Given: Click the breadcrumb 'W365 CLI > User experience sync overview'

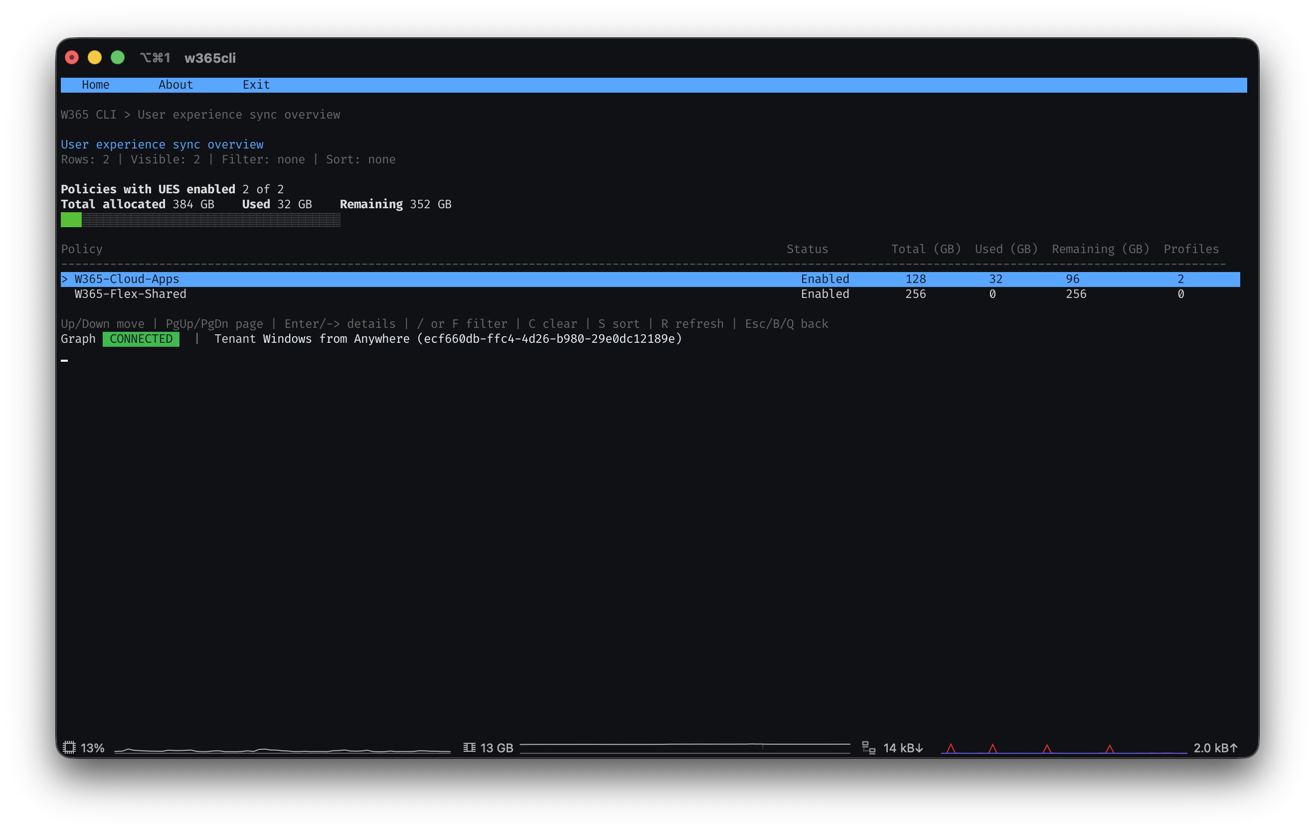Looking at the screenshot, I should pyautogui.click(x=200, y=115).
